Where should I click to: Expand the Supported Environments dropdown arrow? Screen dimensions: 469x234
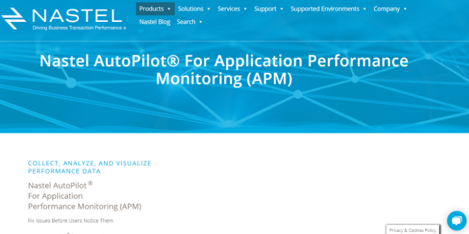364,9
